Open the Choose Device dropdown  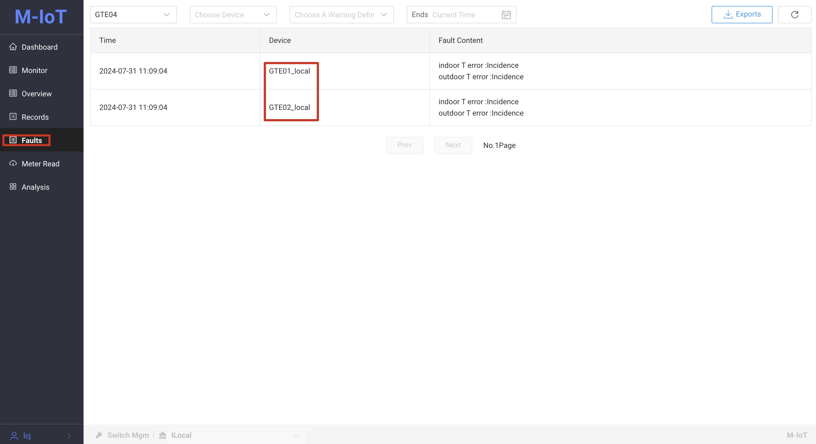click(x=233, y=15)
